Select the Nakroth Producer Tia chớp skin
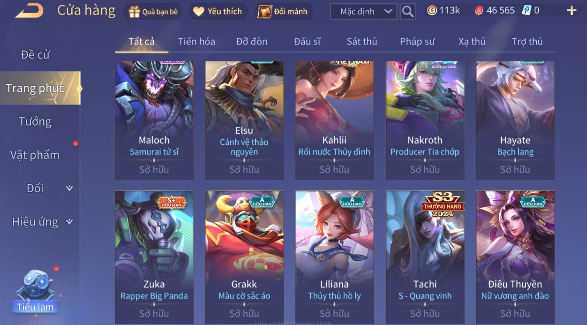587x325 pixels. (425, 120)
